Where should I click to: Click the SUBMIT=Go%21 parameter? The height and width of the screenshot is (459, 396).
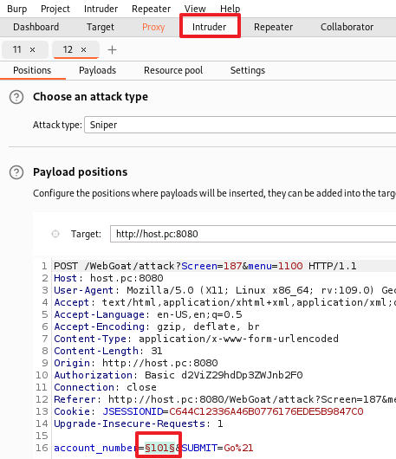point(217,448)
